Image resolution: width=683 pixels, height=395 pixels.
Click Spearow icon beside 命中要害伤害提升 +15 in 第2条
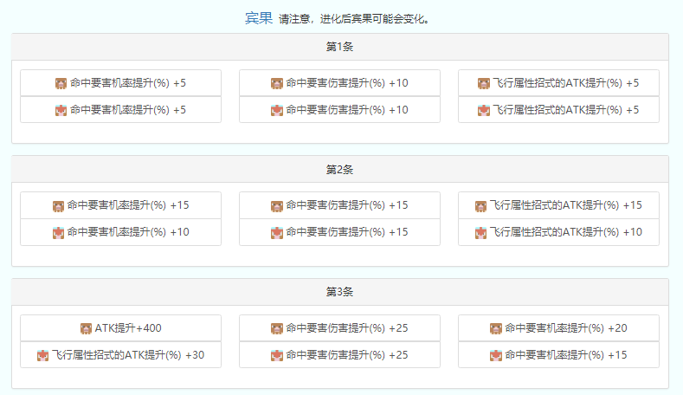277,206
